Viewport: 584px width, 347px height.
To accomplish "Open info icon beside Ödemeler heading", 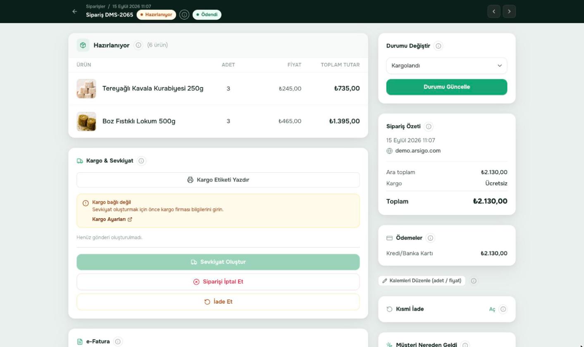I will [431, 238].
